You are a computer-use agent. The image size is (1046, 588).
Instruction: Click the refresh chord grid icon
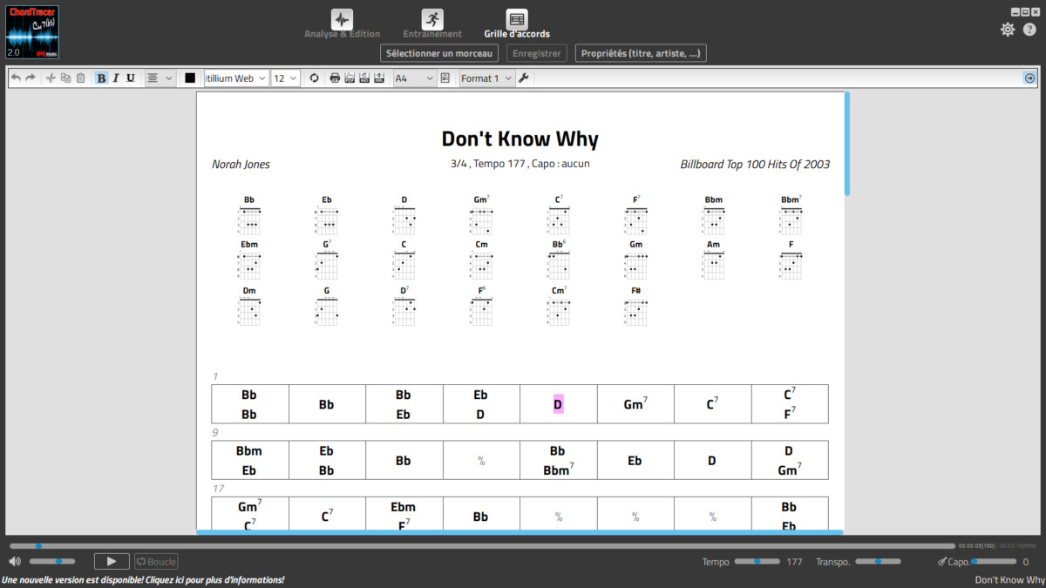click(x=315, y=78)
